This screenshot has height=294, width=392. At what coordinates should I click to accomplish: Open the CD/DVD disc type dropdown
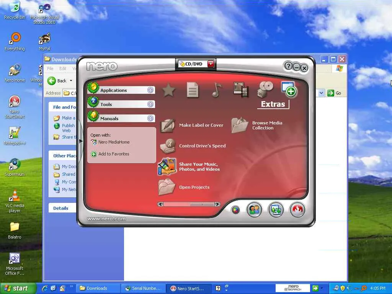pyautogui.click(x=211, y=64)
